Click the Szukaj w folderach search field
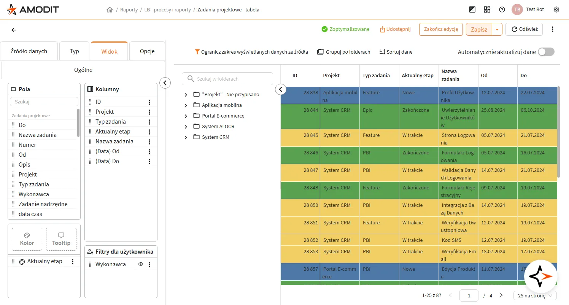Image resolution: width=569 pixels, height=305 pixels. pos(227,79)
